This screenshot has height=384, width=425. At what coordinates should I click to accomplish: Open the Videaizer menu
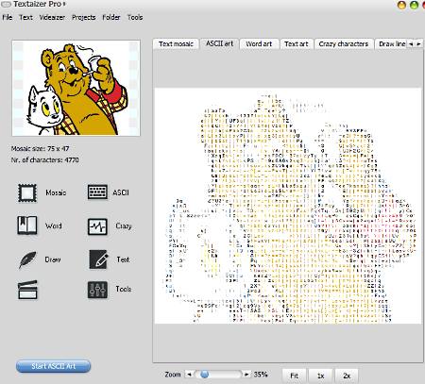click(52, 17)
